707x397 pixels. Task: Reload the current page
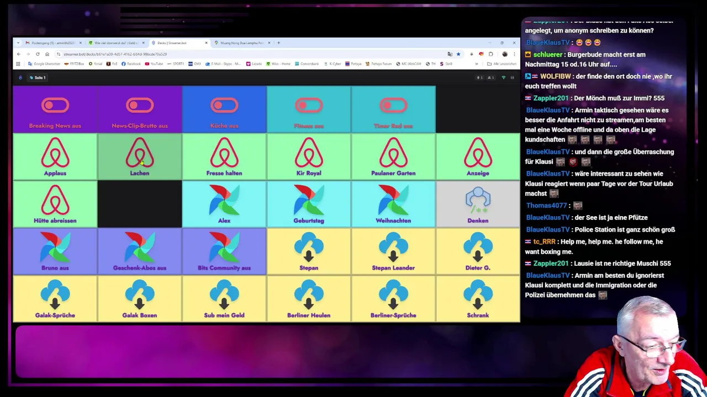point(38,54)
